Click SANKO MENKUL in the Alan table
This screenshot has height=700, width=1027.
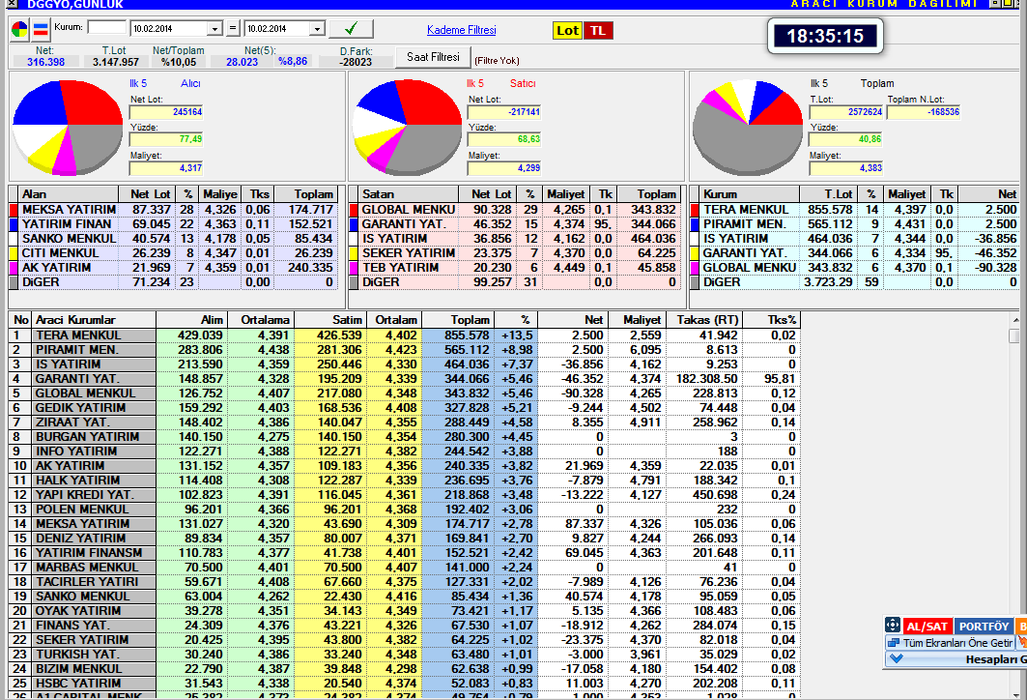(69, 239)
